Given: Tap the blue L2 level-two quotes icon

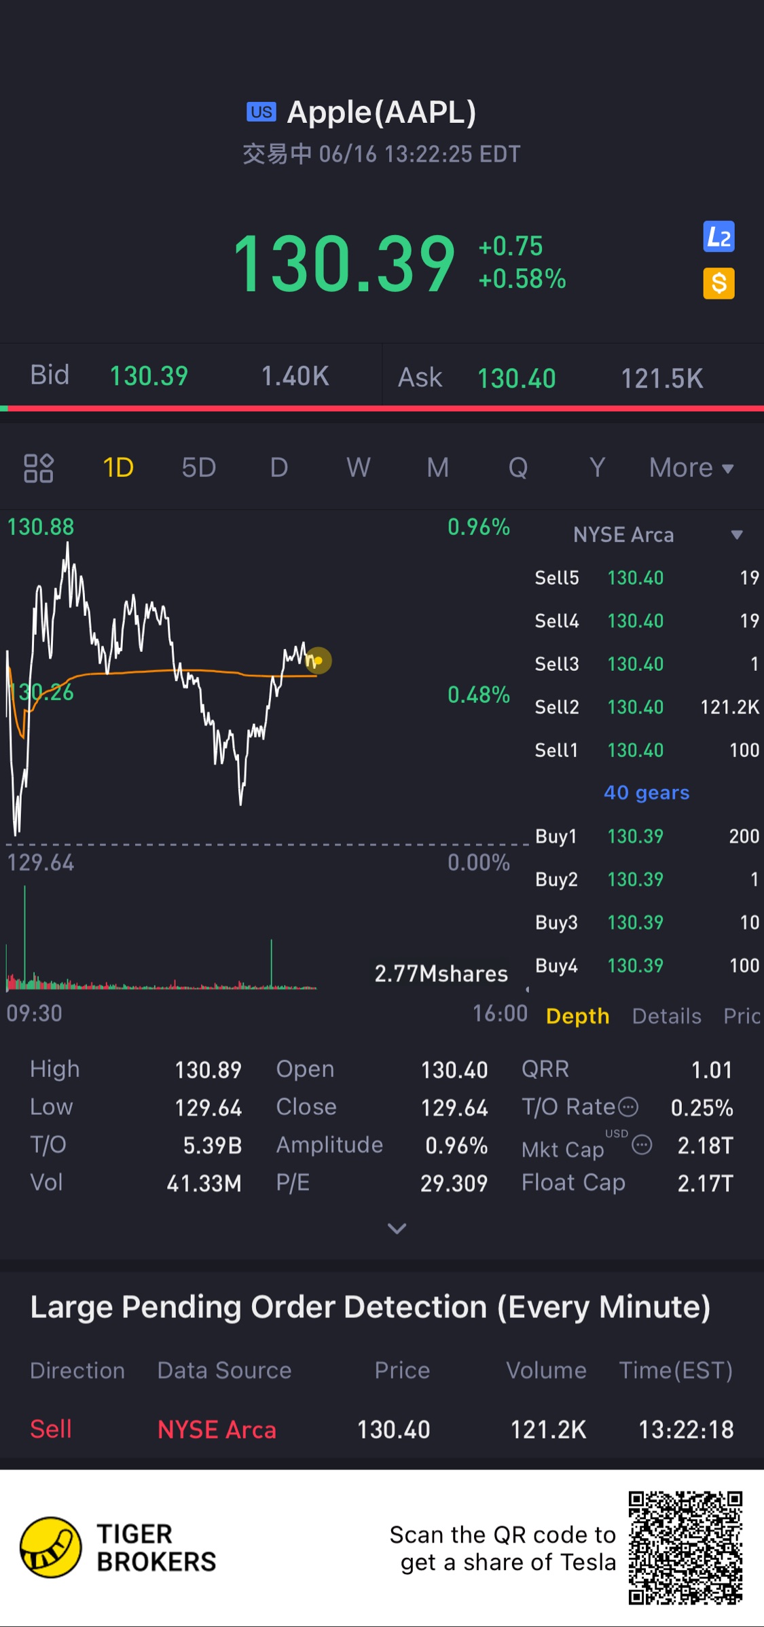Looking at the screenshot, I should pos(718,237).
